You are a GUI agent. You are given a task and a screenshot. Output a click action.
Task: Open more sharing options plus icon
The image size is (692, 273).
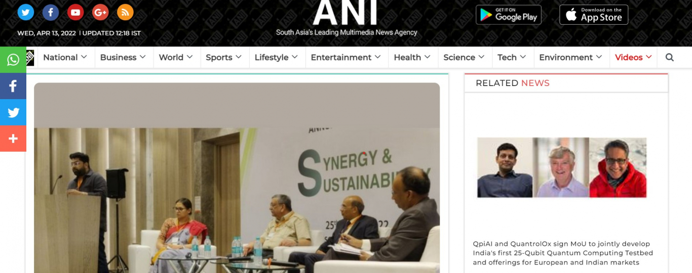pyautogui.click(x=13, y=139)
